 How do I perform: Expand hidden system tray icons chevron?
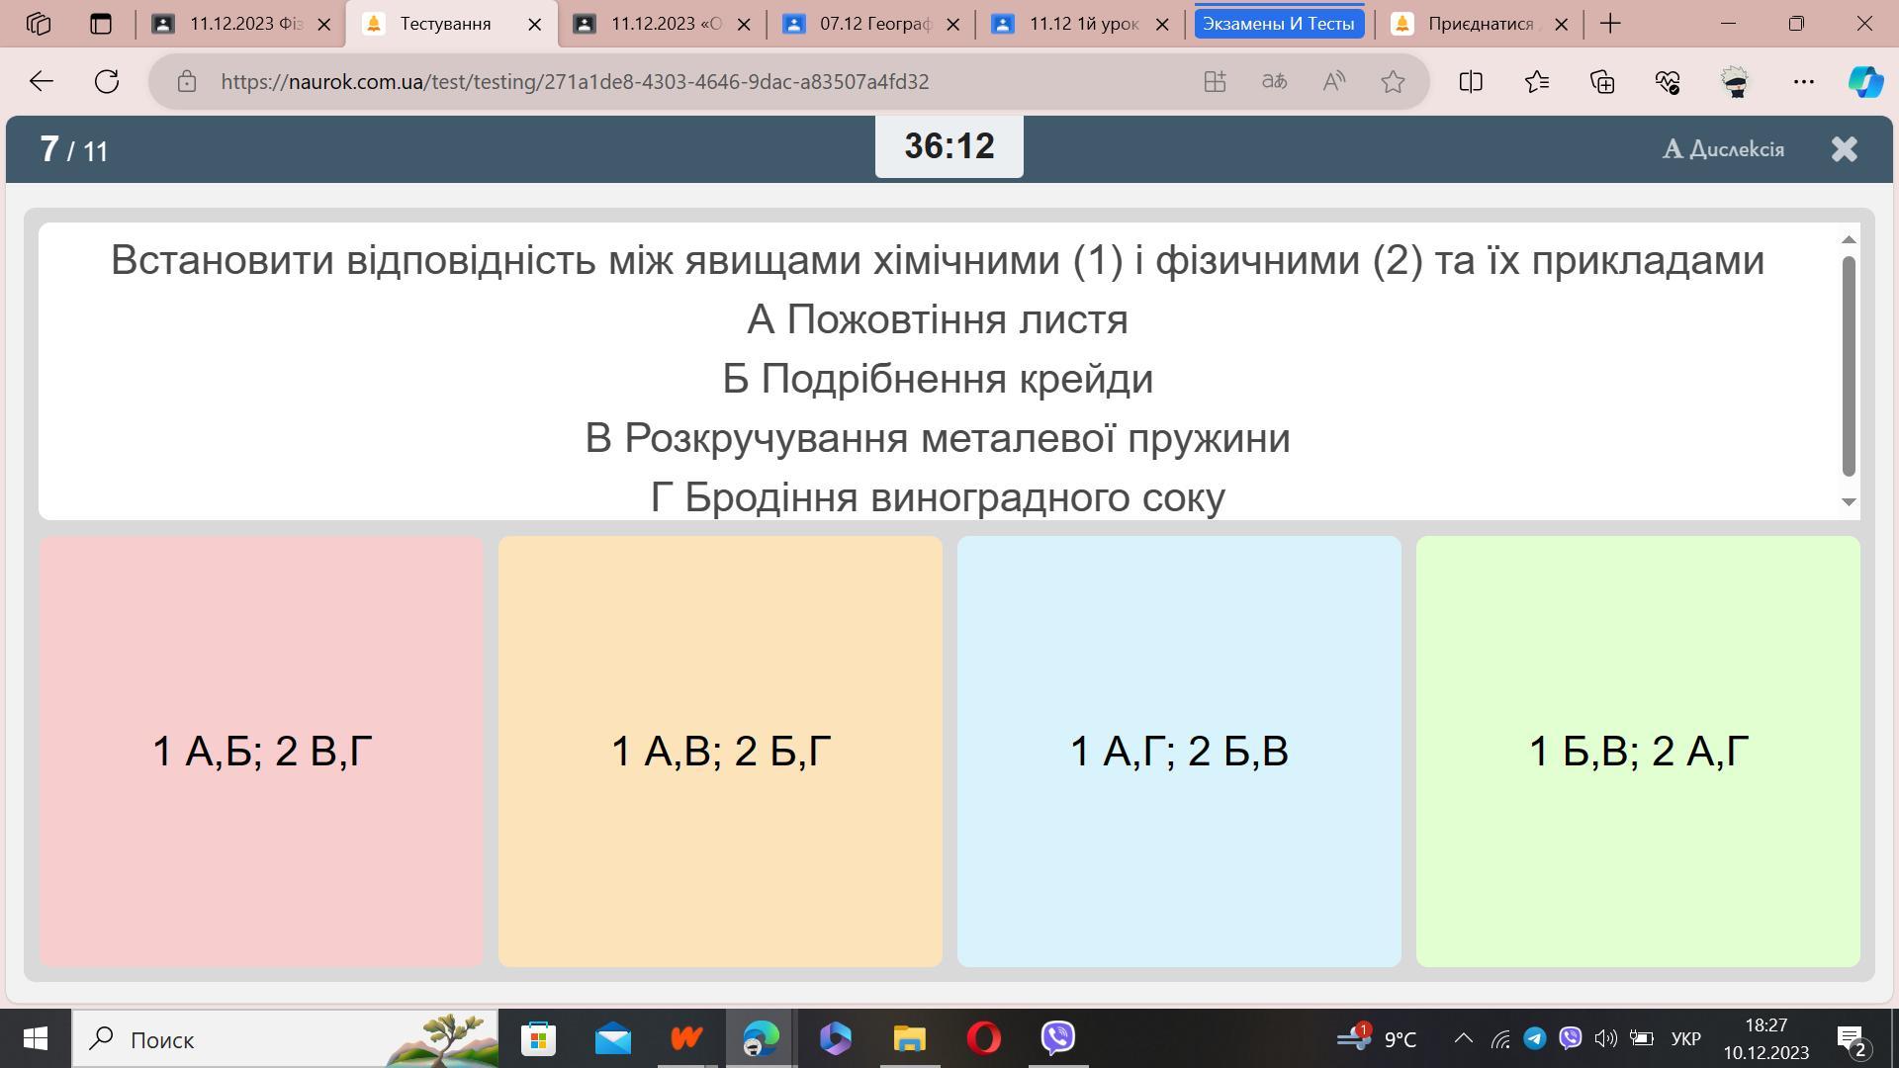[1463, 1038]
